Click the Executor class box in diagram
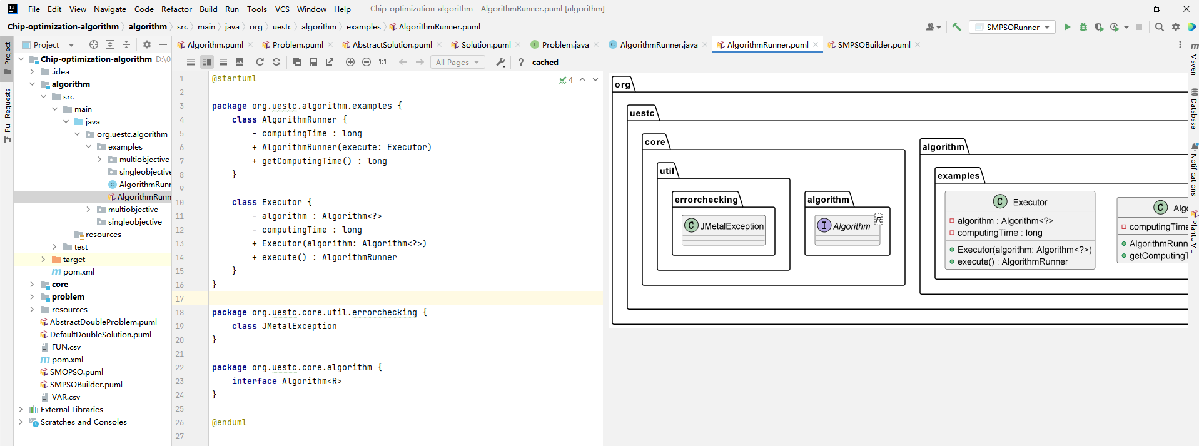The height and width of the screenshot is (446, 1199). pyautogui.click(x=1020, y=230)
